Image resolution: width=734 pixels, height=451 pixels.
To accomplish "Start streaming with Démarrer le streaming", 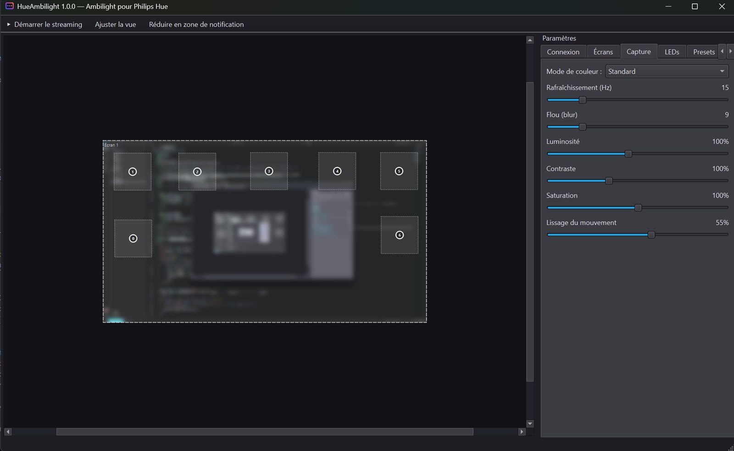I will pyautogui.click(x=44, y=24).
